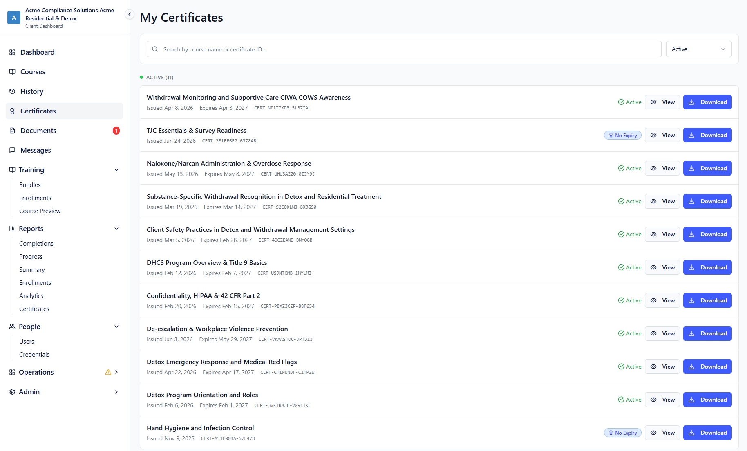Open Credentials under People
Viewport: 747px width, 451px height.
(34, 355)
